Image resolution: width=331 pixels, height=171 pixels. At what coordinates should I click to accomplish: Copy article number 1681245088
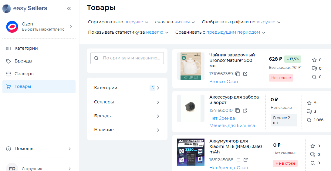[x=238, y=160]
